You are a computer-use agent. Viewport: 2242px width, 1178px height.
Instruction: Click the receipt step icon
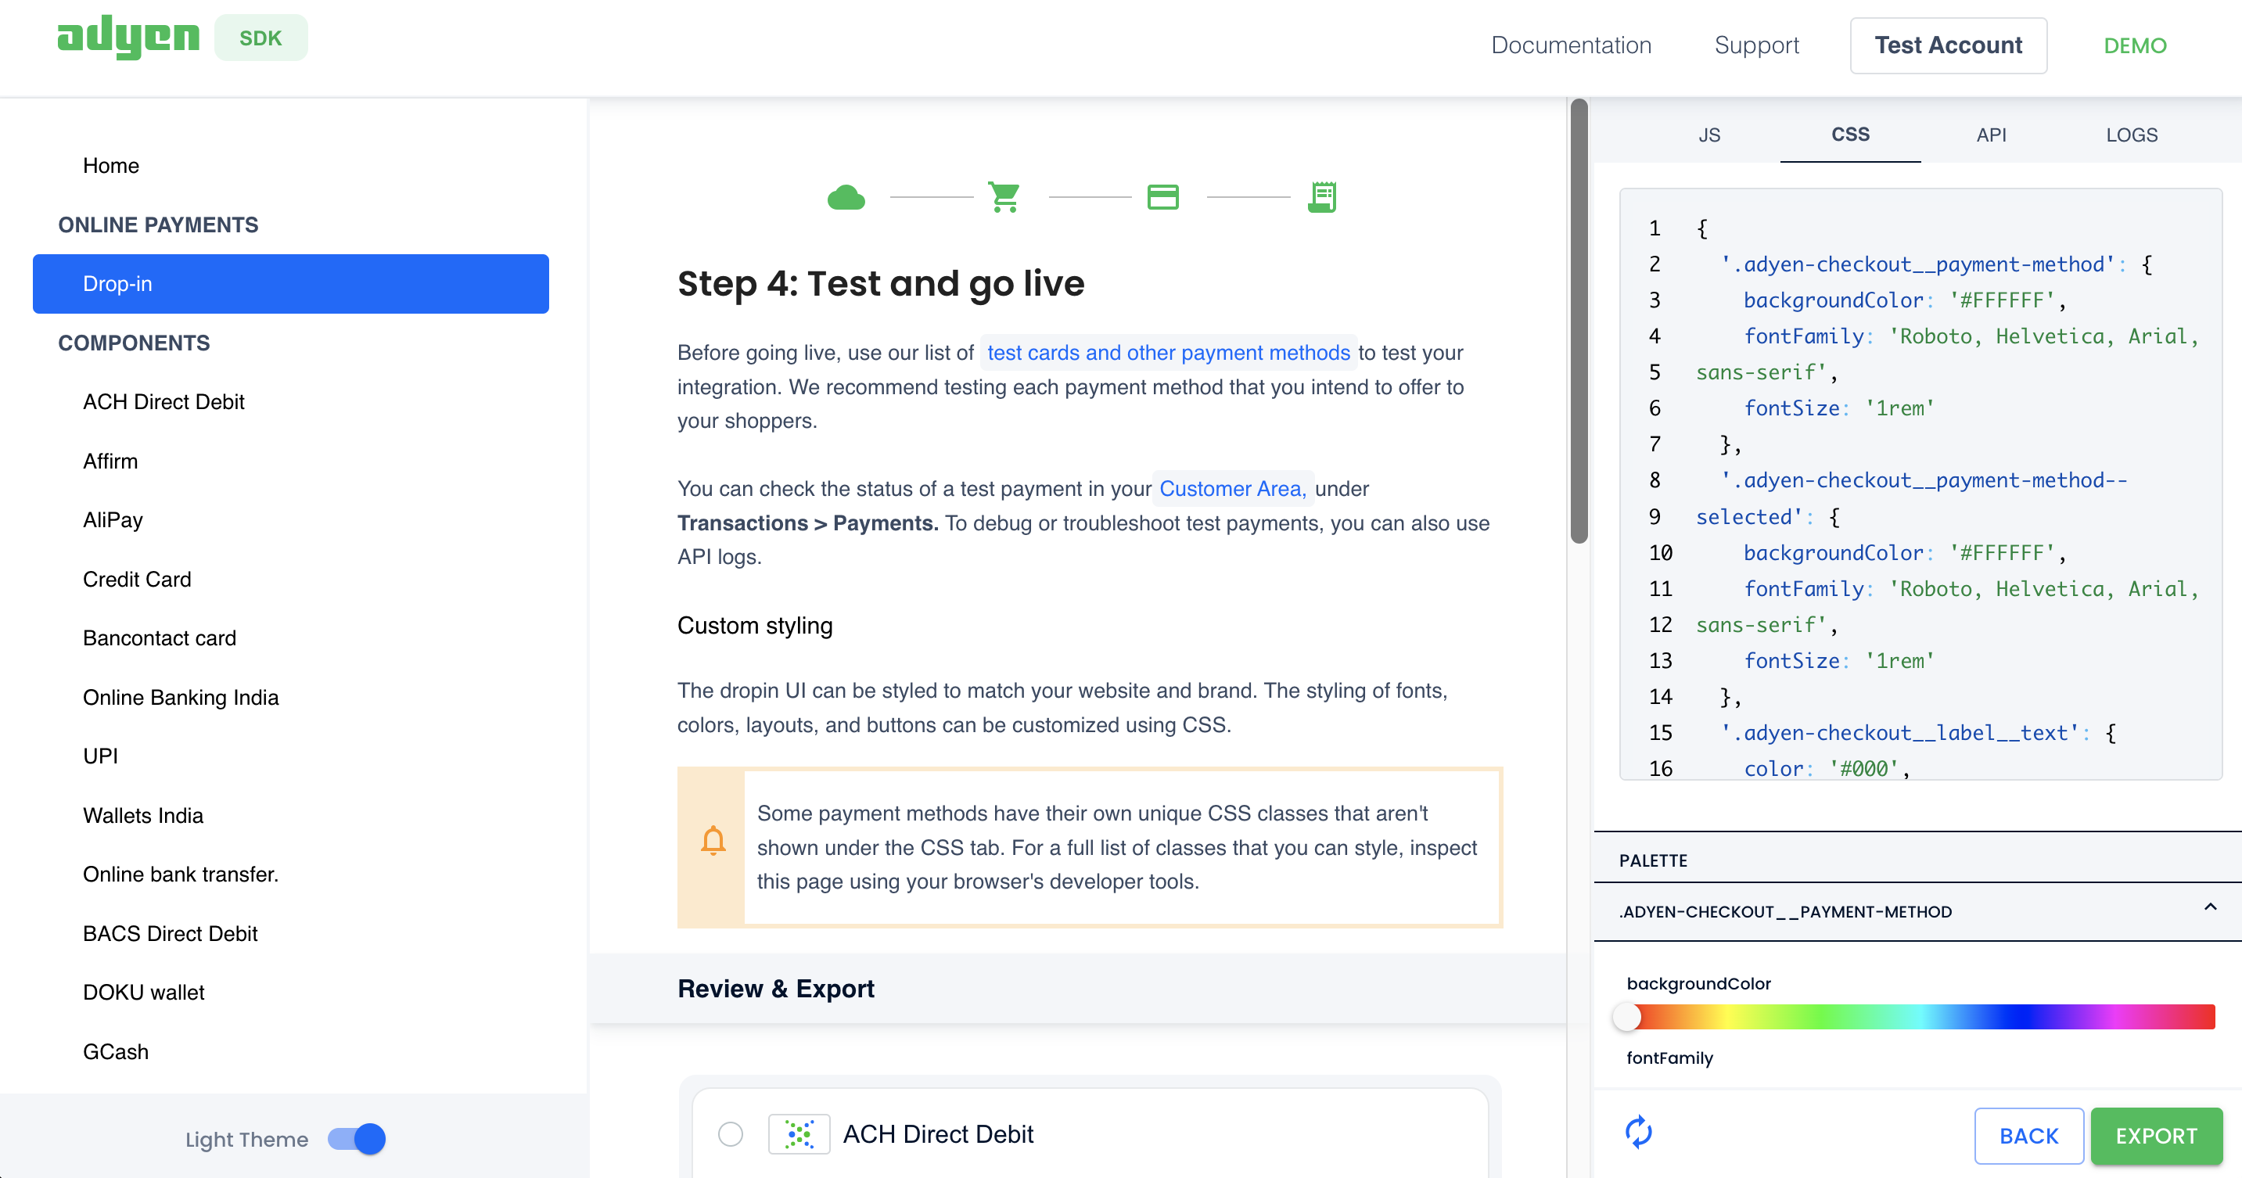tap(1322, 197)
